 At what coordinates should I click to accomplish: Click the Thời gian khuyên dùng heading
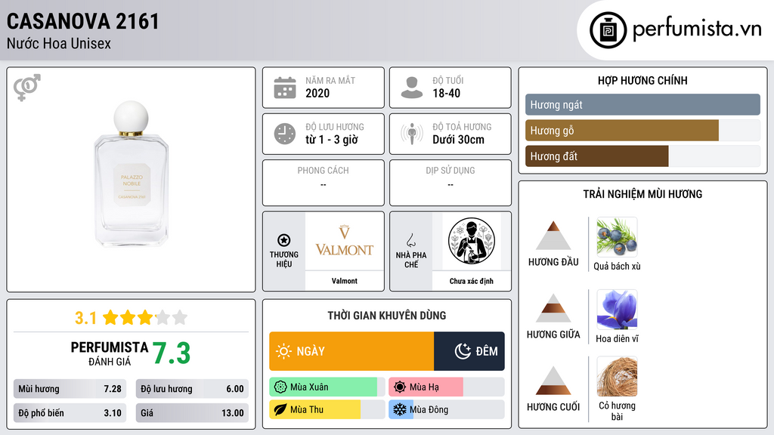point(387,315)
